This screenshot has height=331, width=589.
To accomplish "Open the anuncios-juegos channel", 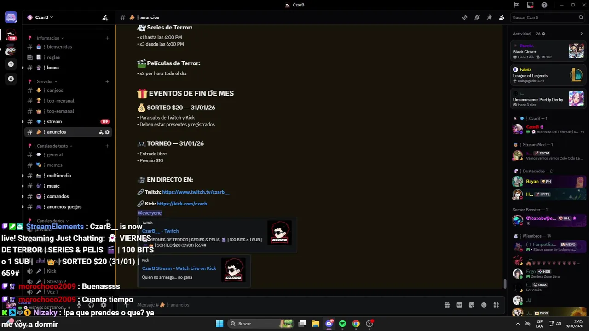I will pyautogui.click(x=68, y=207).
